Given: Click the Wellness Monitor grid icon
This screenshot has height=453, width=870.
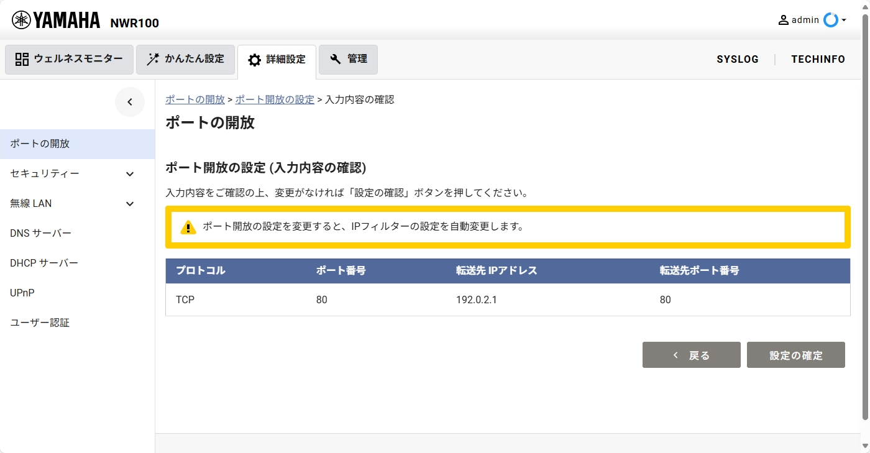Looking at the screenshot, I should coord(21,59).
